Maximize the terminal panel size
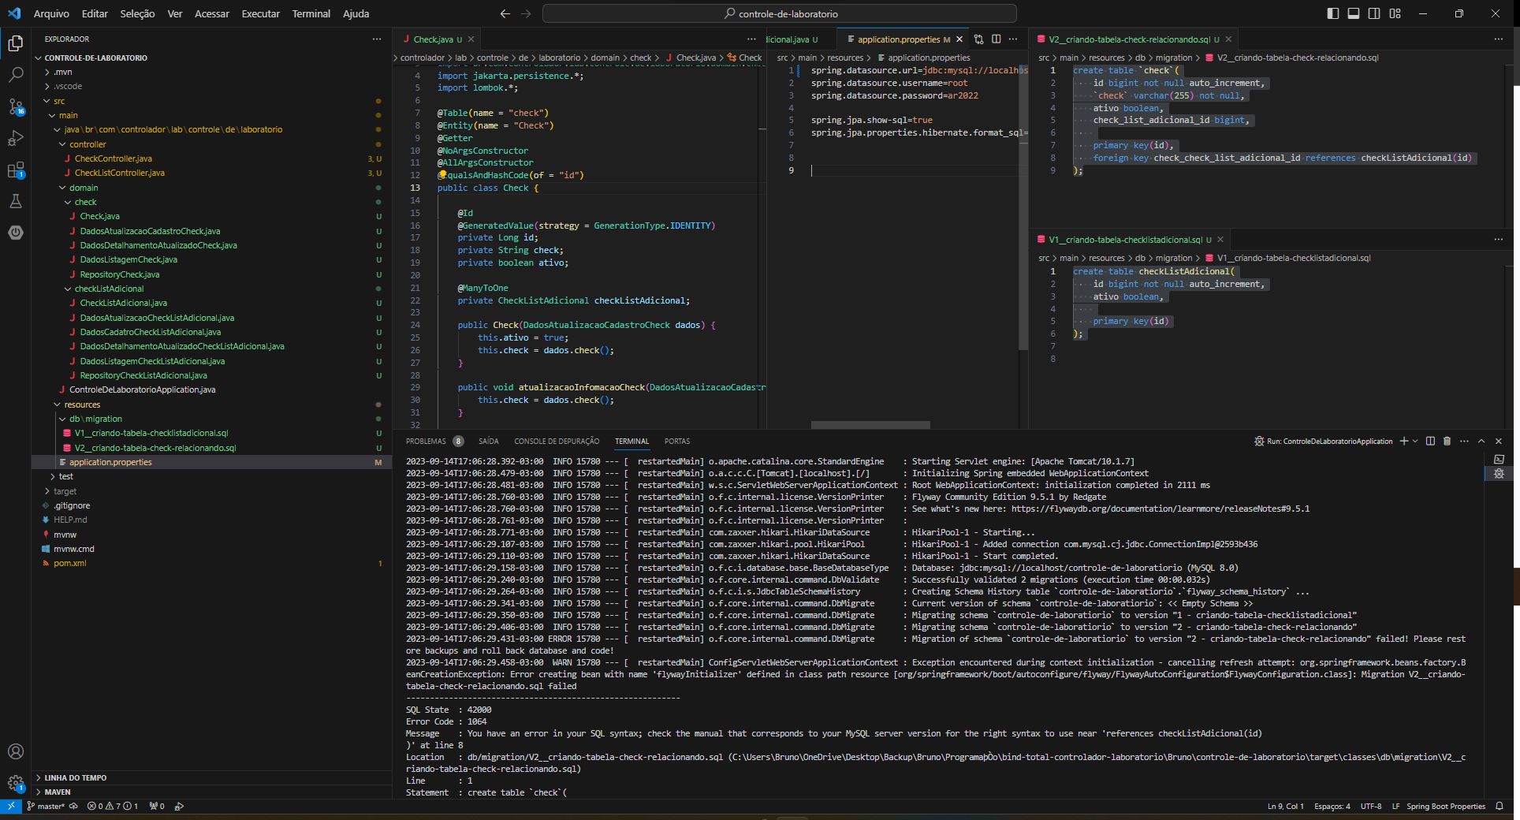Screen dimensions: 1520x820 (1481, 441)
